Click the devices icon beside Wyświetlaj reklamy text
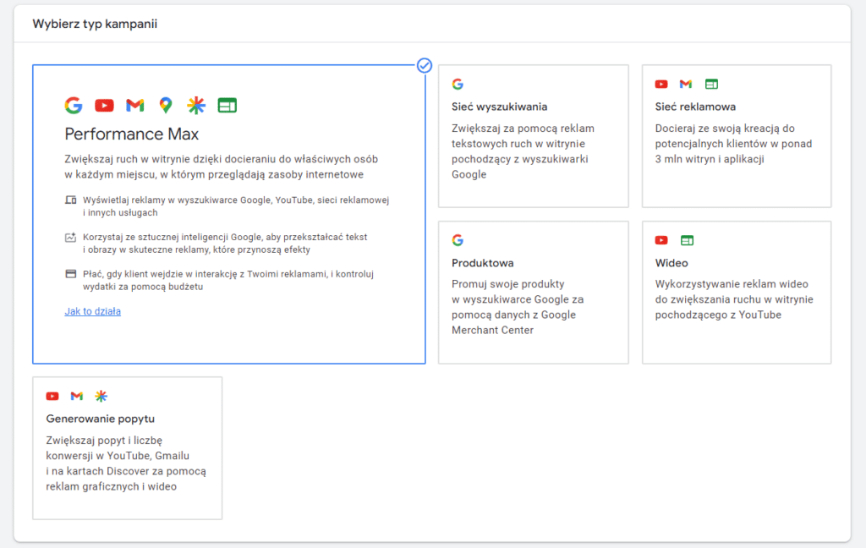The width and height of the screenshot is (866, 548). pyautogui.click(x=71, y=200)
